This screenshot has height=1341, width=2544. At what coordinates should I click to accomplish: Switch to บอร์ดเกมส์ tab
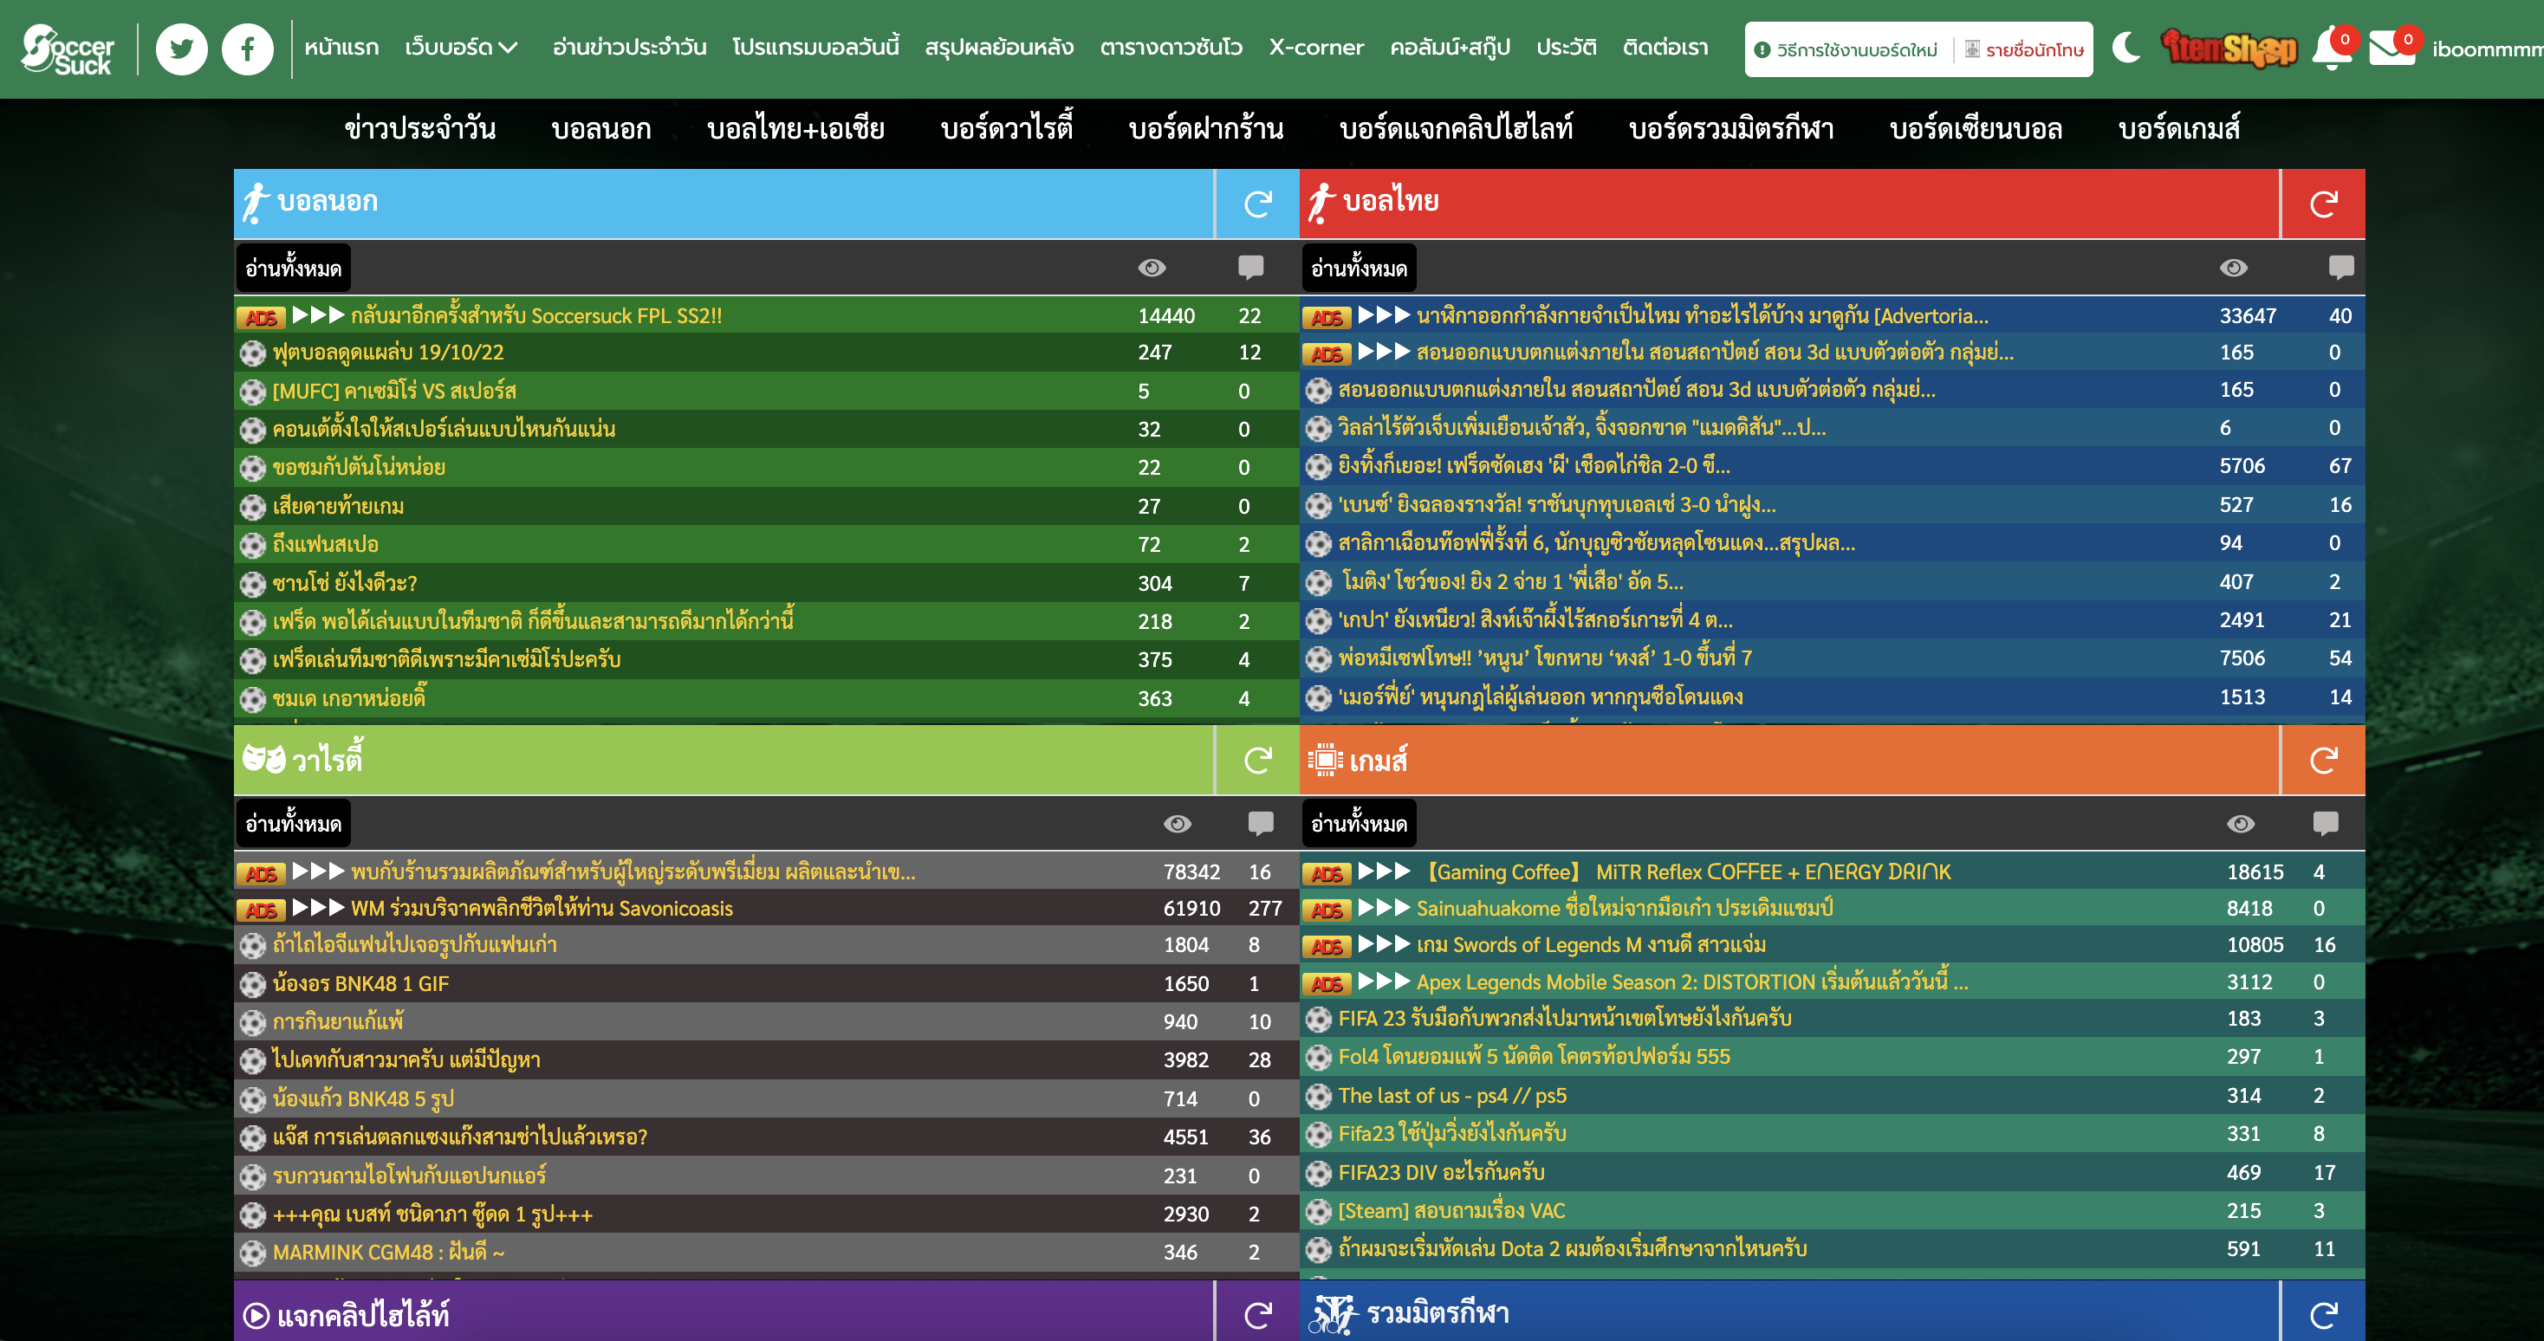[x=2179, y=128]
